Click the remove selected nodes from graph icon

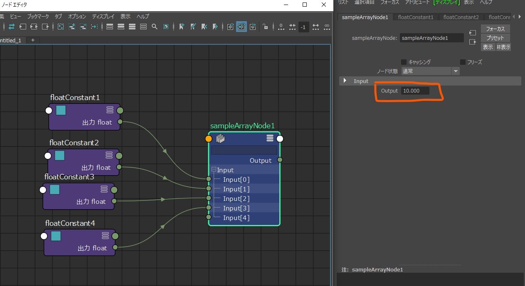coord(83,27)
